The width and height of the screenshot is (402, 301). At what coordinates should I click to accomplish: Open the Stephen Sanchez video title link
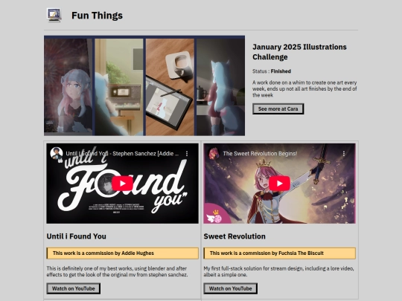click(122, 154)
